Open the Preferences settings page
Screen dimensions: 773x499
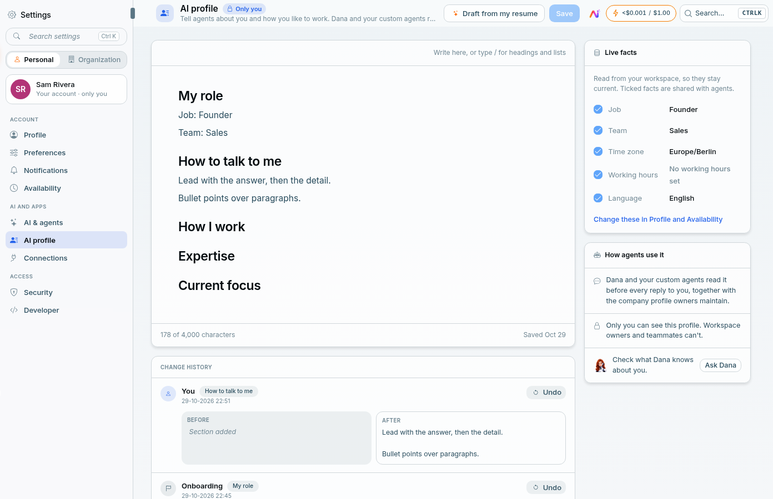tap(66, 152)
